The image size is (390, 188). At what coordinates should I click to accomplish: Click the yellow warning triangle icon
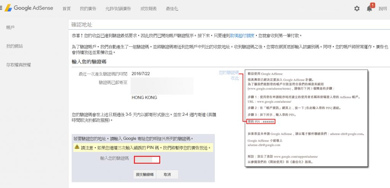[77, 147]
